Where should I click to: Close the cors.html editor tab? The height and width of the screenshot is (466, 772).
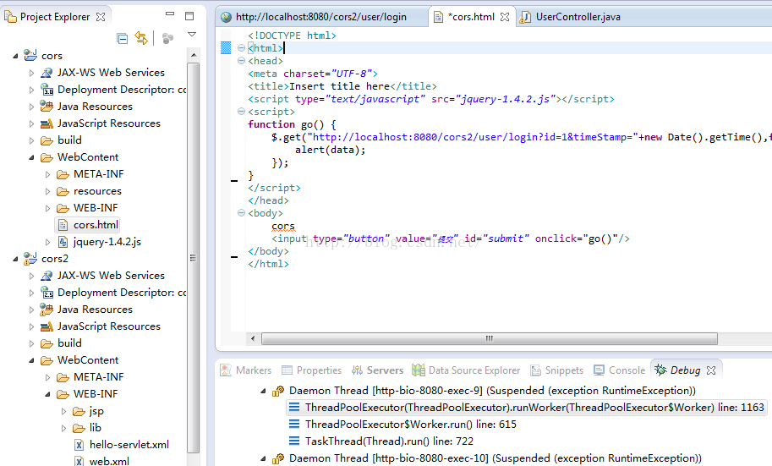tap(505, 17)
